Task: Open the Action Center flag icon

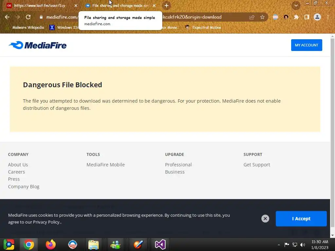Action: tap(287, 244)
